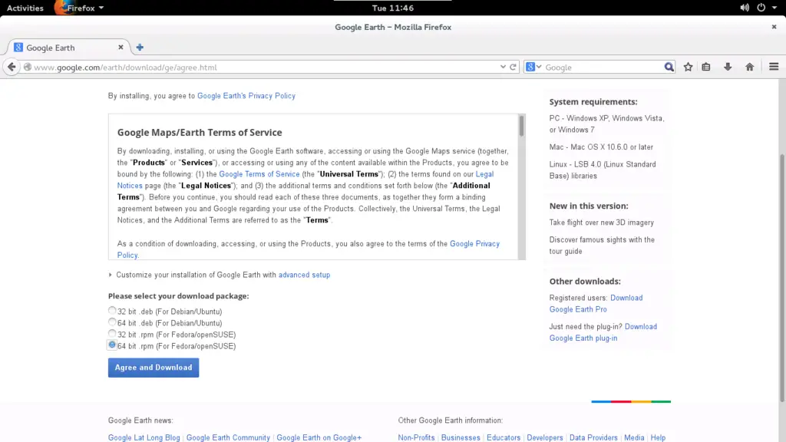Click the Download Google Earth plug-in link
This screenshot has width=786, height=442.
[603, 332]
